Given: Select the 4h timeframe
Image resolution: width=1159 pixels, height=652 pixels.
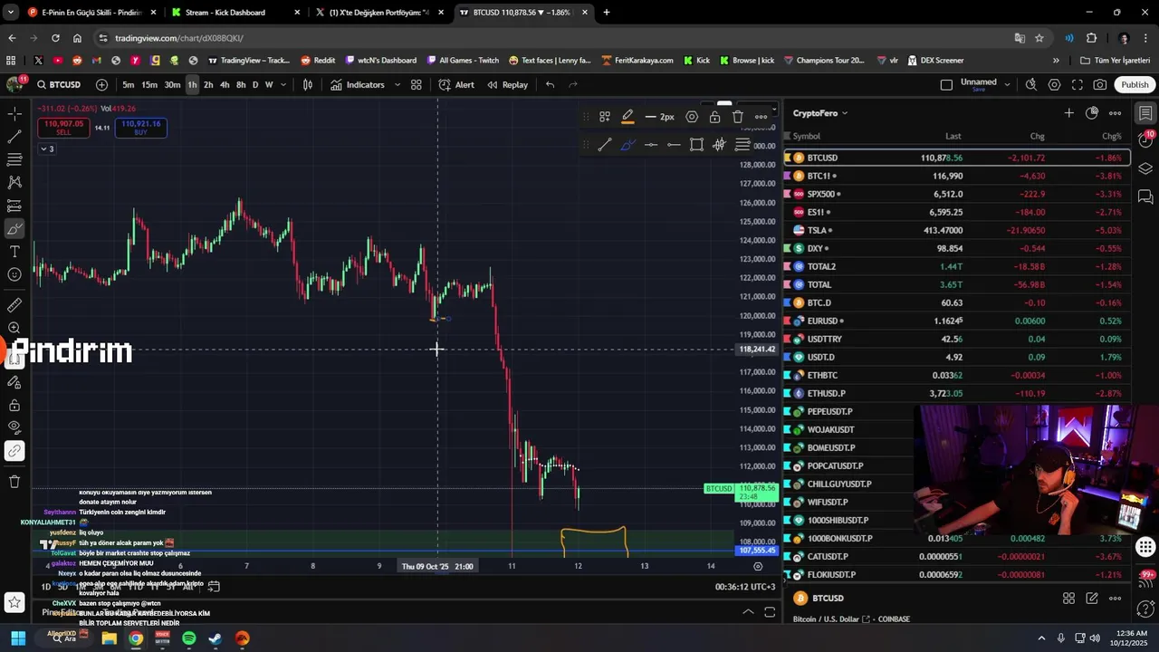Looking at the screenshot, I should [x=225, y=84].
